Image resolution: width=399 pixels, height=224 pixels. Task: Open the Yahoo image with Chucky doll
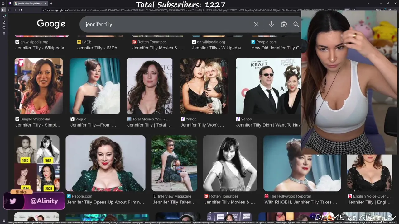click(x=204, y=86)
